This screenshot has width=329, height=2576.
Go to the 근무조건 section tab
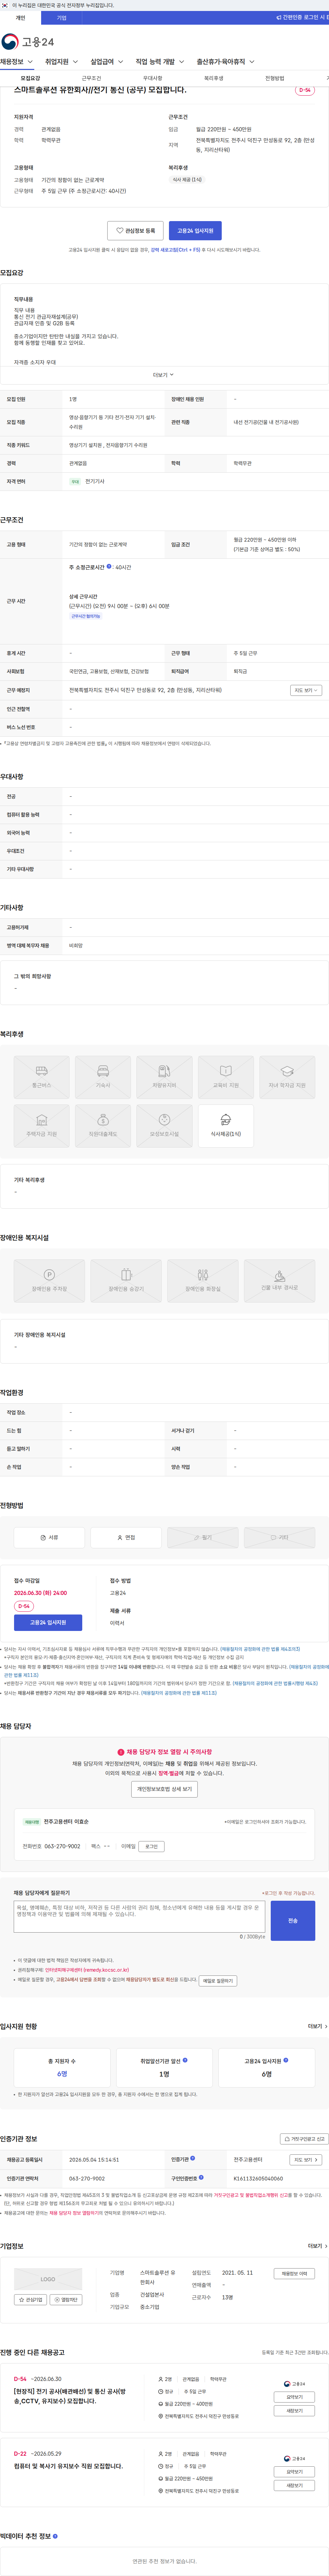(91, 78)
